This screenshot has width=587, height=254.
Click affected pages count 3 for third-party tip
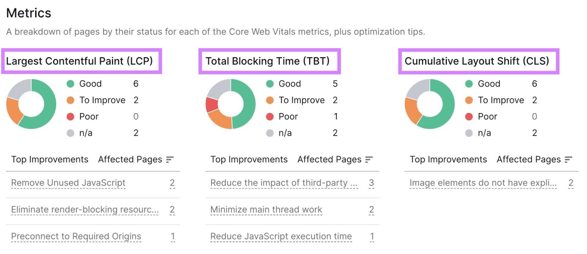click(x=372, y=182)
